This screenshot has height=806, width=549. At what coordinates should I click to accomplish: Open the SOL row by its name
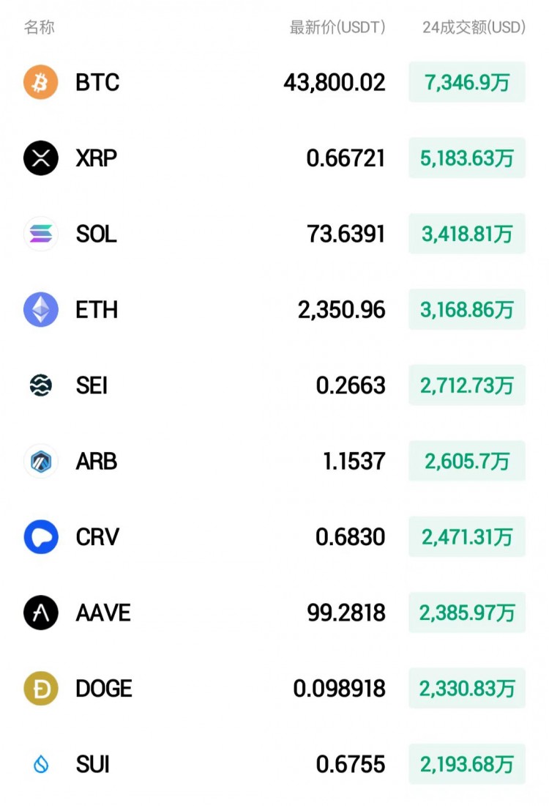(x=97, y=234)
